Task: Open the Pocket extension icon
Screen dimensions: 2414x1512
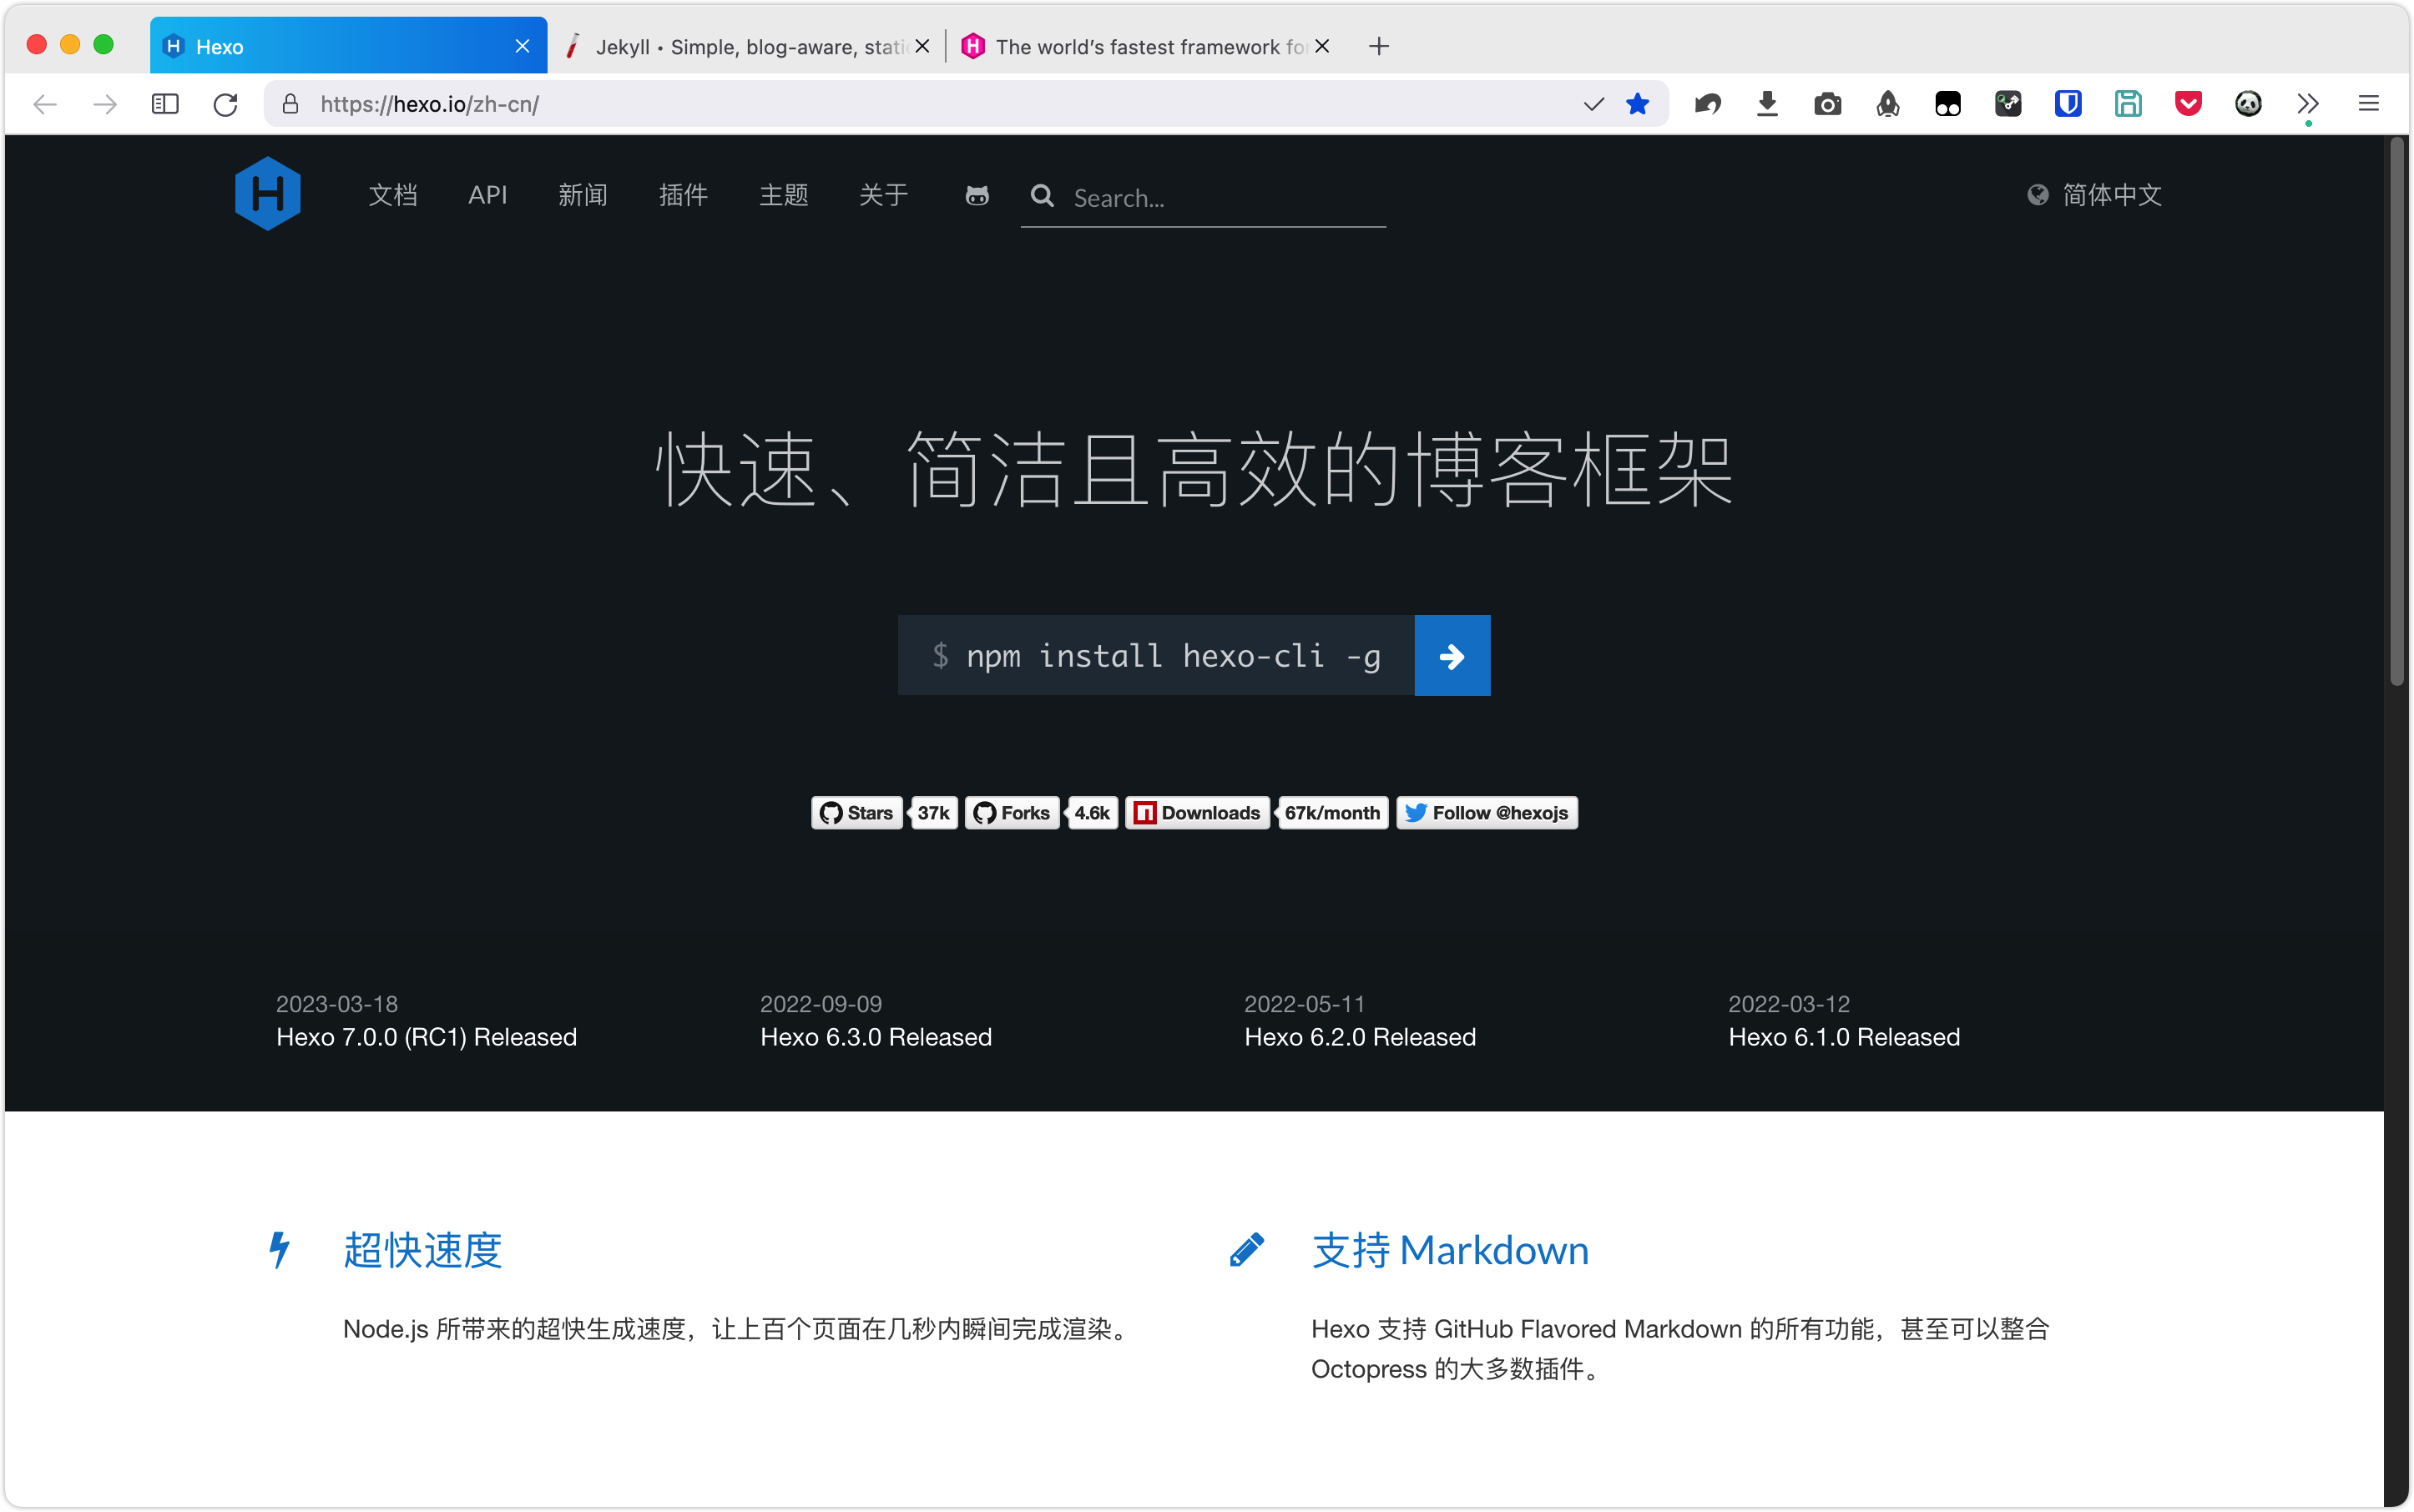Action: (2188, 104)
